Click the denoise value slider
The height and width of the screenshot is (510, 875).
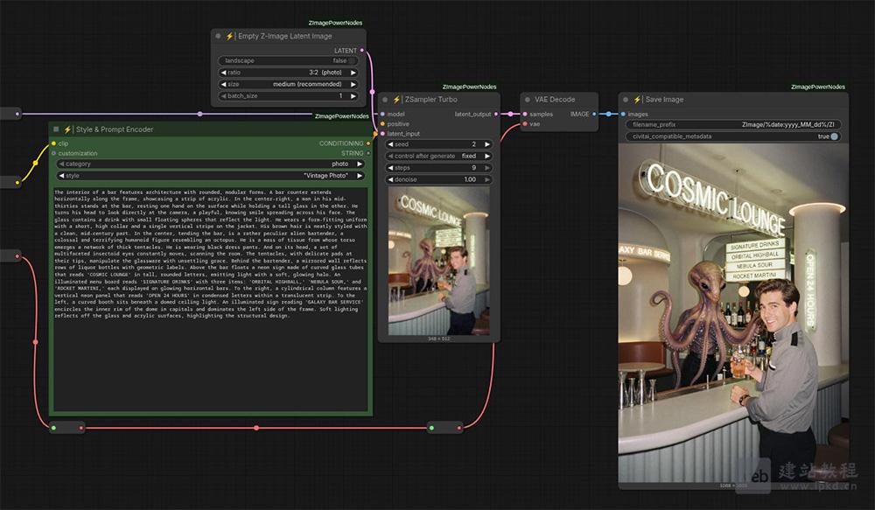[x=438, y=179]
